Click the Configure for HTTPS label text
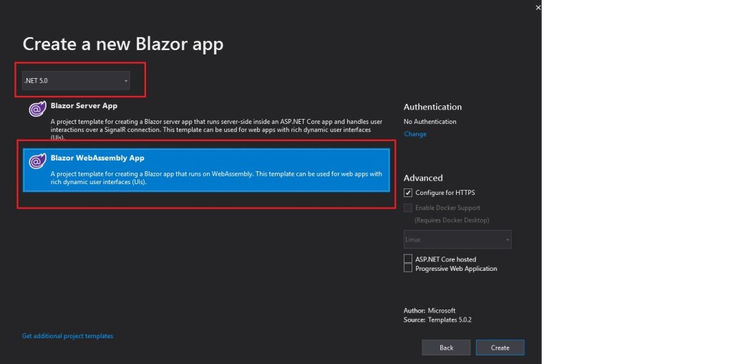 tap(445, 193)
